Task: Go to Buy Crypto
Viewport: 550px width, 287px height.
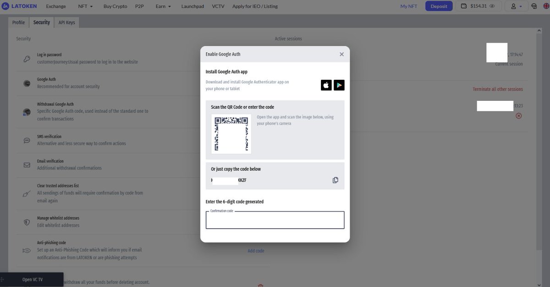Action: [x=115, y=6]
